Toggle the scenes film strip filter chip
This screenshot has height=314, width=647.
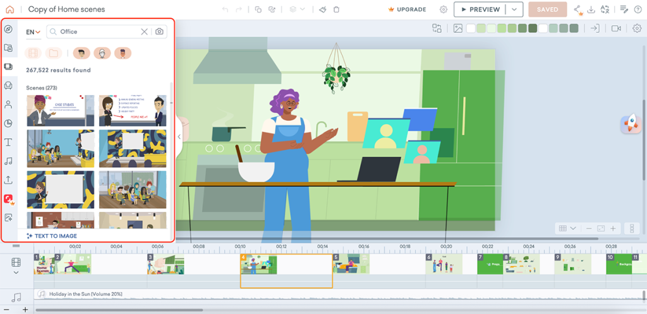(33, 53)
